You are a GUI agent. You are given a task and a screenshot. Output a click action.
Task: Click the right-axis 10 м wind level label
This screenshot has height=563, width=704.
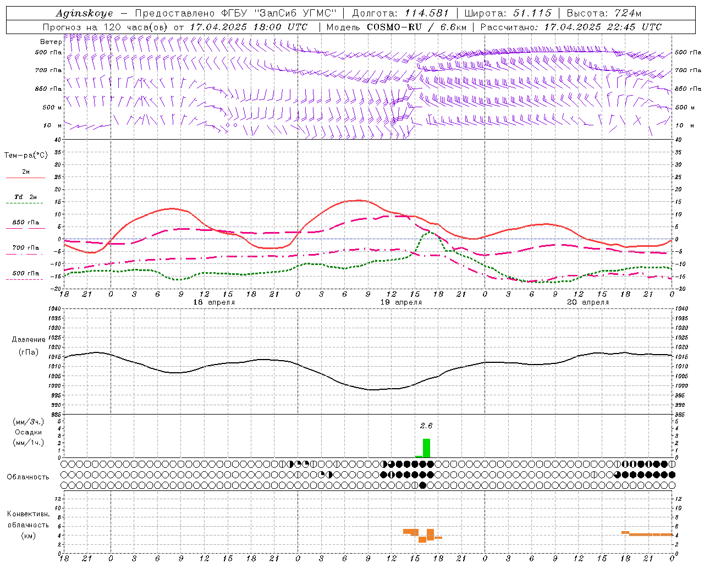(684, 125)
